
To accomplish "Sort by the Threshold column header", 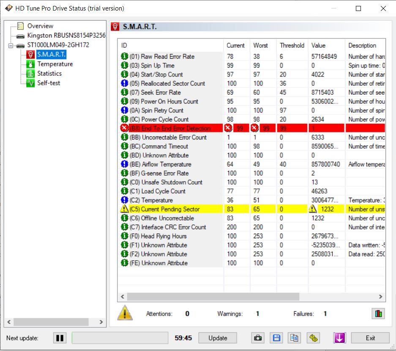I will point(292,46).
